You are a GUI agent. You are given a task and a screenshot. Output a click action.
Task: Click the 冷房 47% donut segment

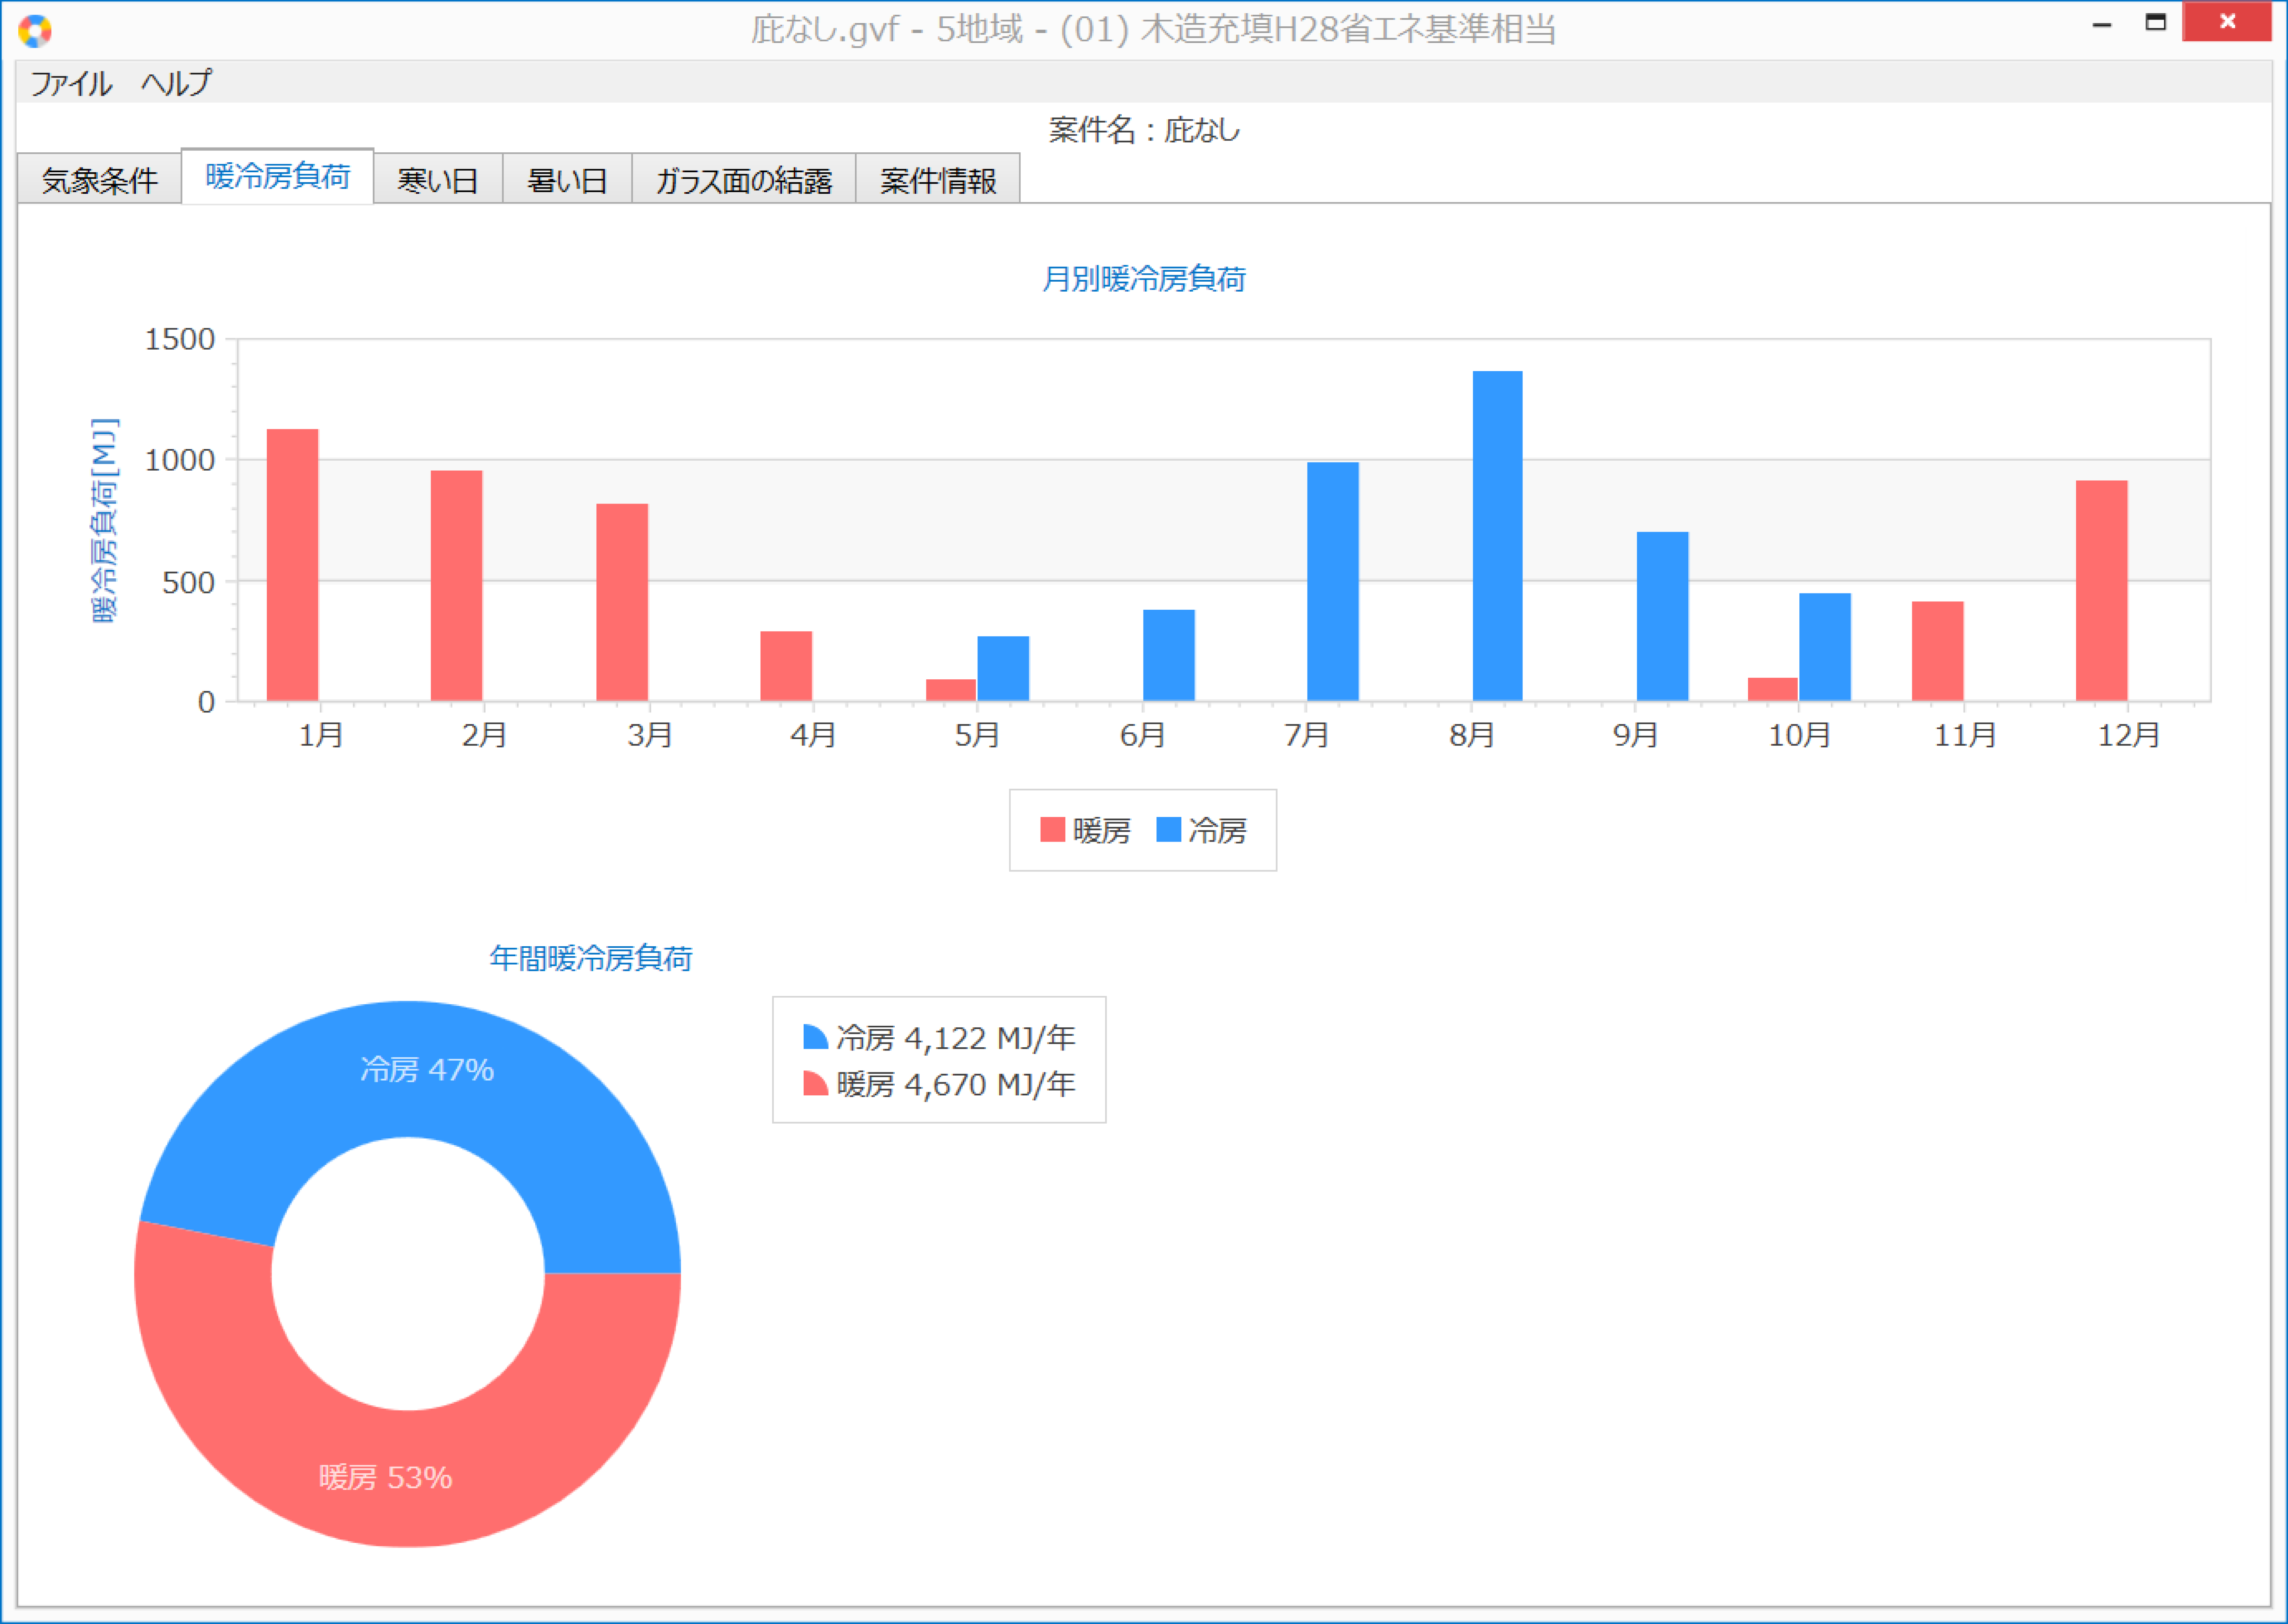(x=427, y=1070)
